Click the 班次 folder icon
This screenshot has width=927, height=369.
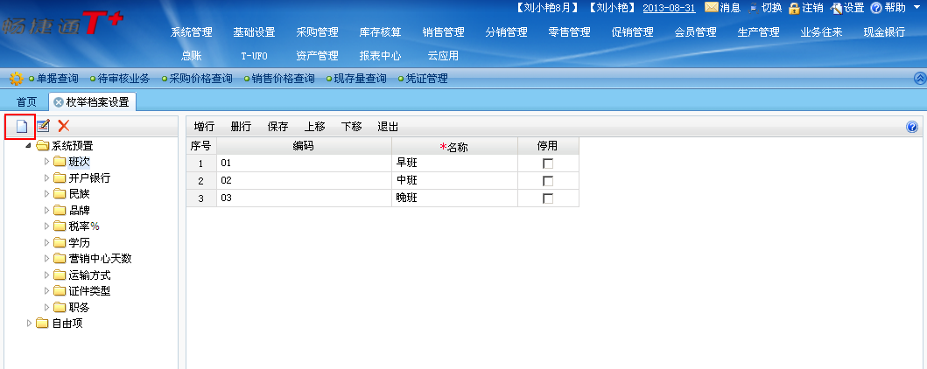click(x=60, y=161)
